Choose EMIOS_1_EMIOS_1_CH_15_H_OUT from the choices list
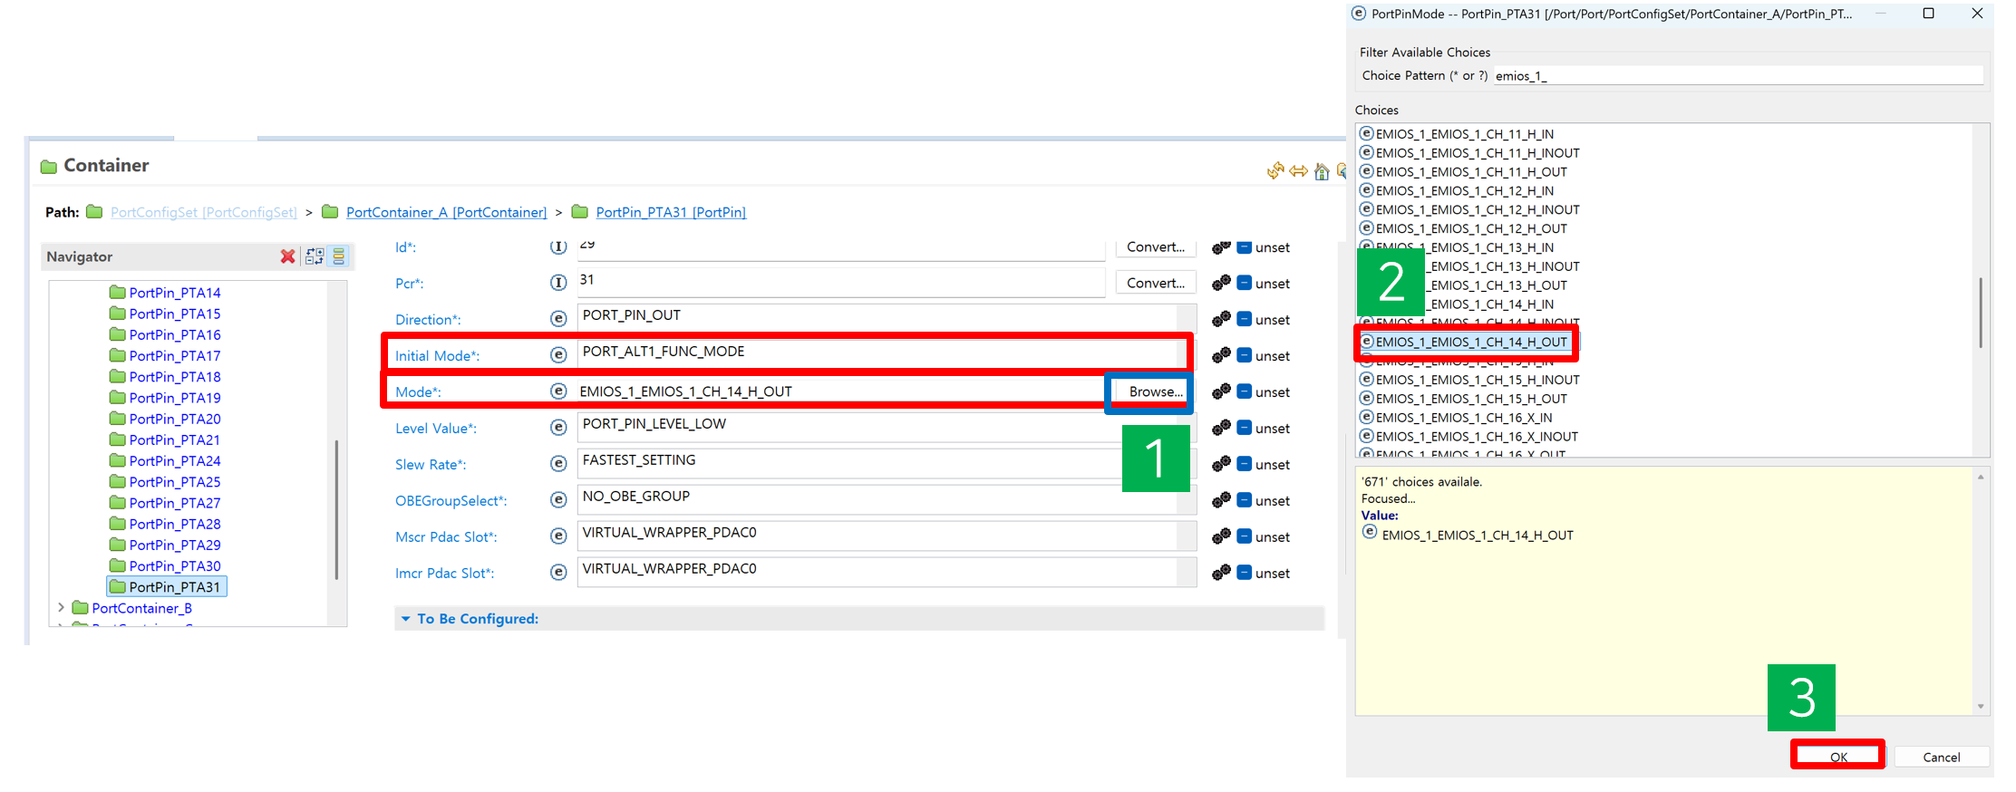2016x792 pixels. tap(1470, 399)
